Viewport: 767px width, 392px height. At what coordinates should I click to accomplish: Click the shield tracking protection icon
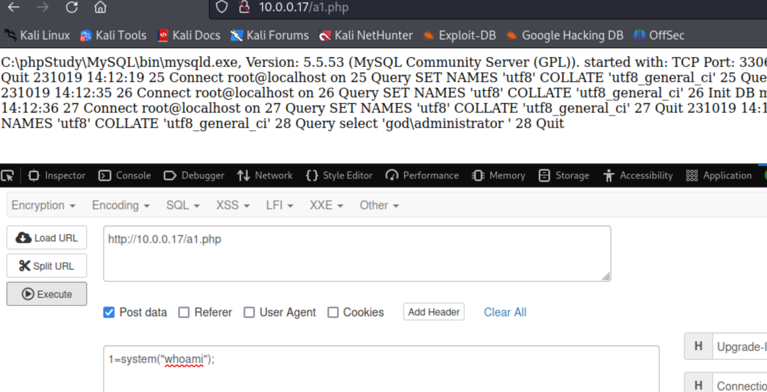coord(222,7)
